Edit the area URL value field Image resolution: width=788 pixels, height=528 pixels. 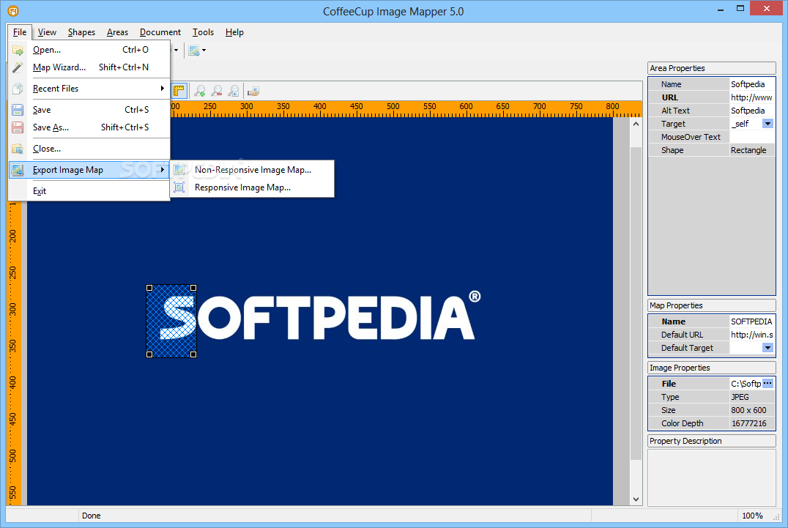752,97
